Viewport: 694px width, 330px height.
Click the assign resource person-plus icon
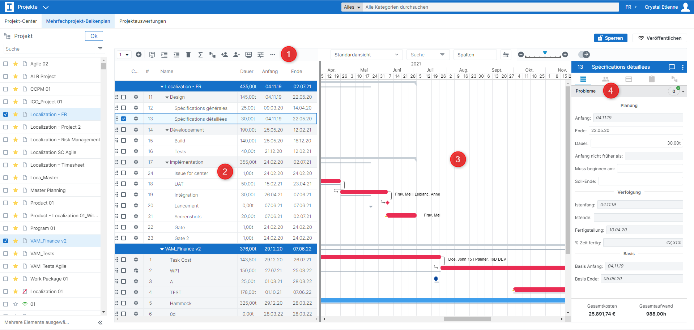pyautogui.click(x=224, y=55)
